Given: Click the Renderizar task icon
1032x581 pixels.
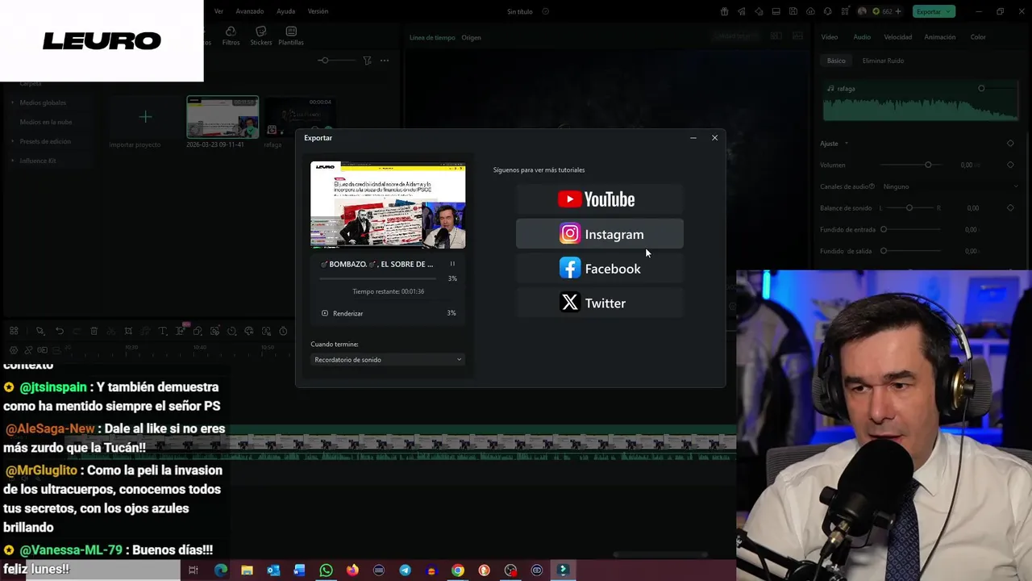Looking at the screenshot, I should point(325,313).
